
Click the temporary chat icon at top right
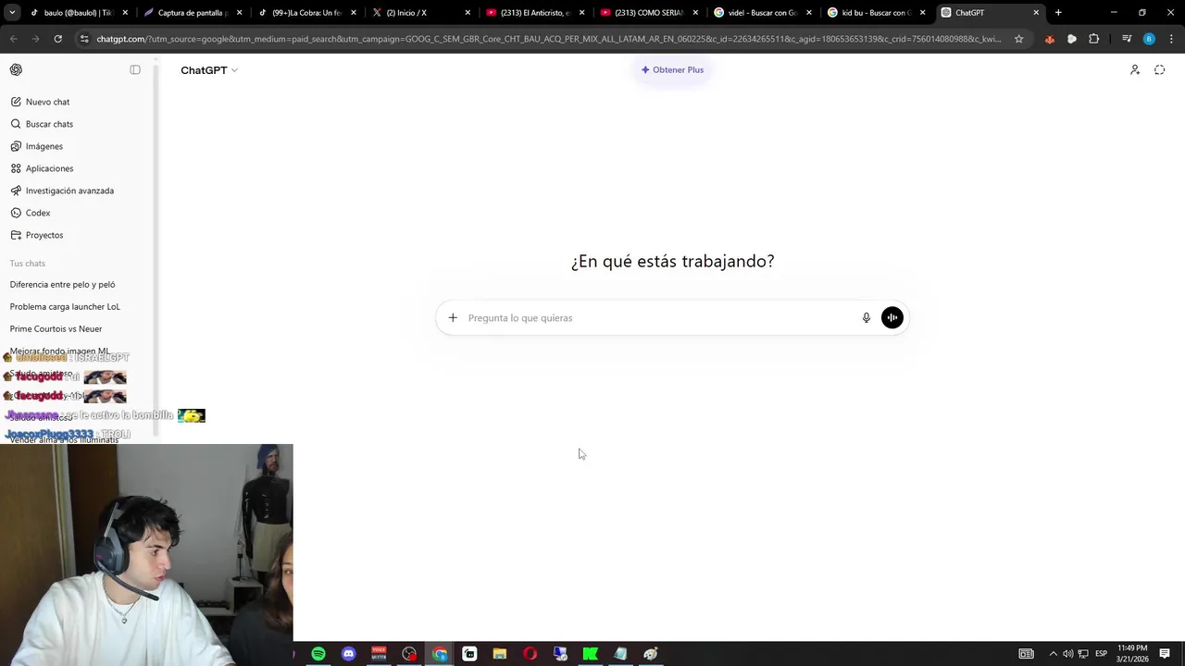[x=1159, y=70]
